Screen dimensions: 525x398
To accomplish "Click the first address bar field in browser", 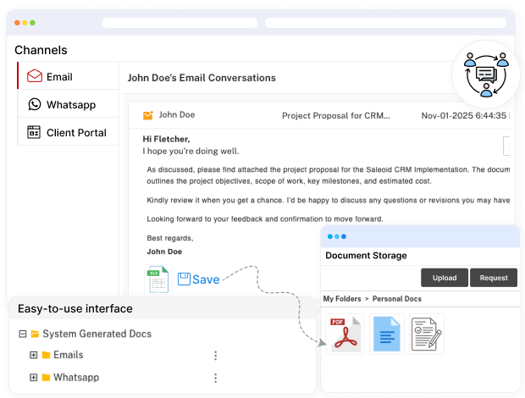I will pyautogui.click(x=180, y=23).
